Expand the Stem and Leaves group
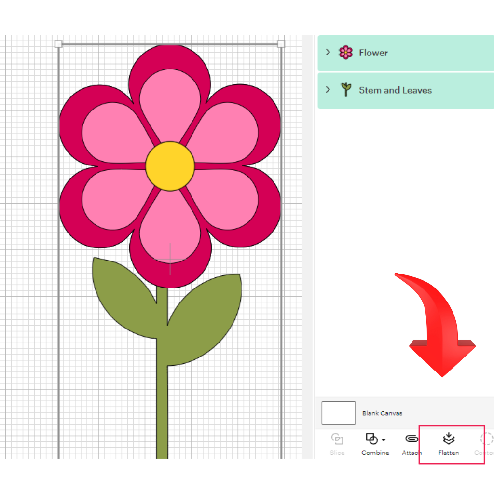The image size is (494, 494). click(328, 89)
